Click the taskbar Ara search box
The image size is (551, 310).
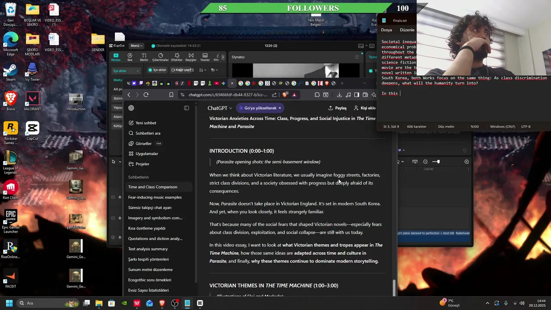[x=48, y=303]
